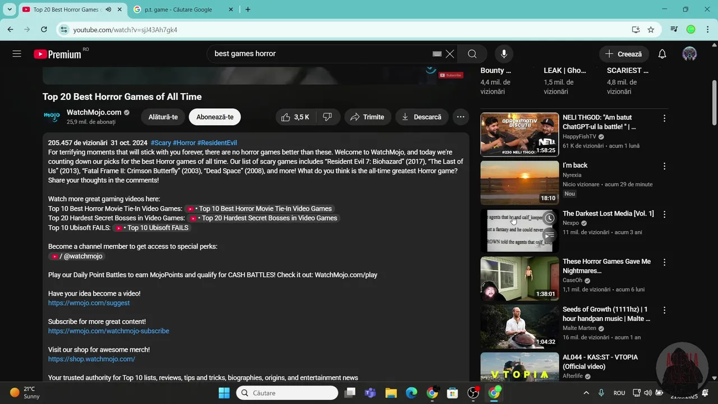Open options for Seeds of Growth video
The width and height of the screenshot is (718, 404).
point(664,310)
